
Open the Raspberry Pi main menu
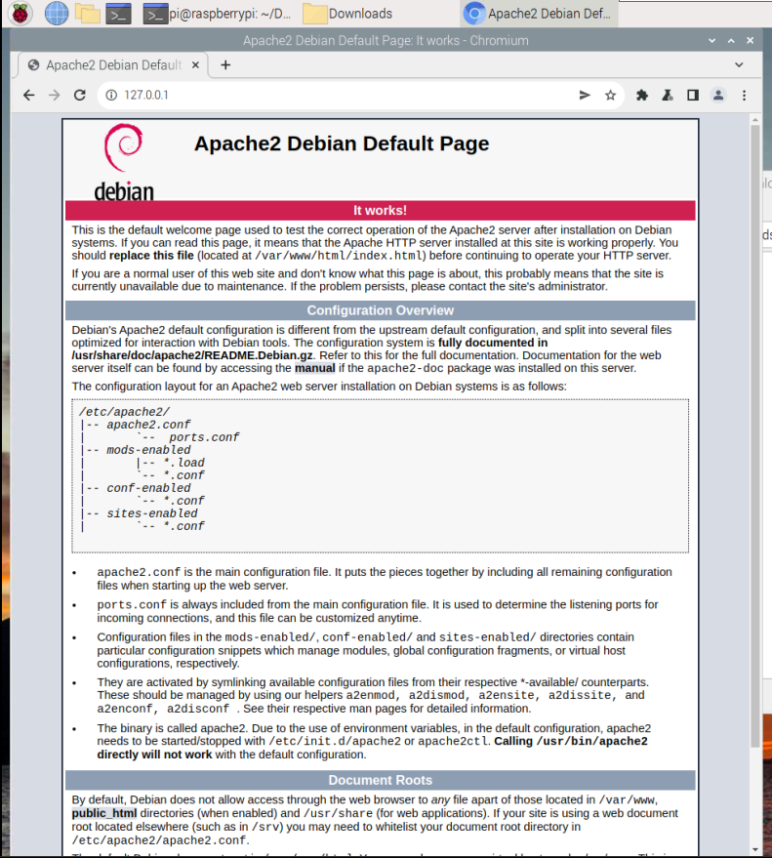(x=20, y=13)
